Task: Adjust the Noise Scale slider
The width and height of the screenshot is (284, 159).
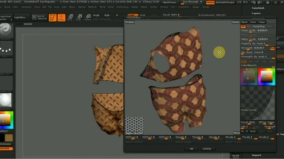Action: point(257,30)
